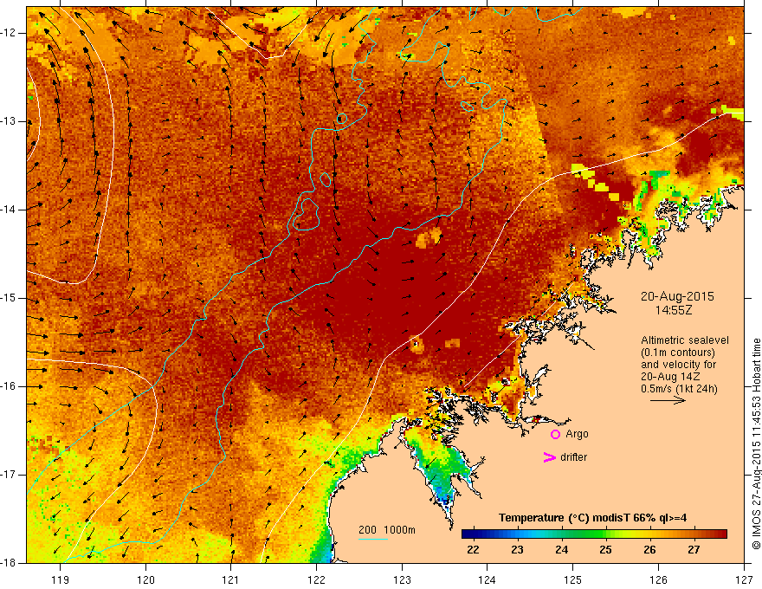Click longitude axis label 123
The width and height of the screenshot is (762, 589).
pos(402,579)
